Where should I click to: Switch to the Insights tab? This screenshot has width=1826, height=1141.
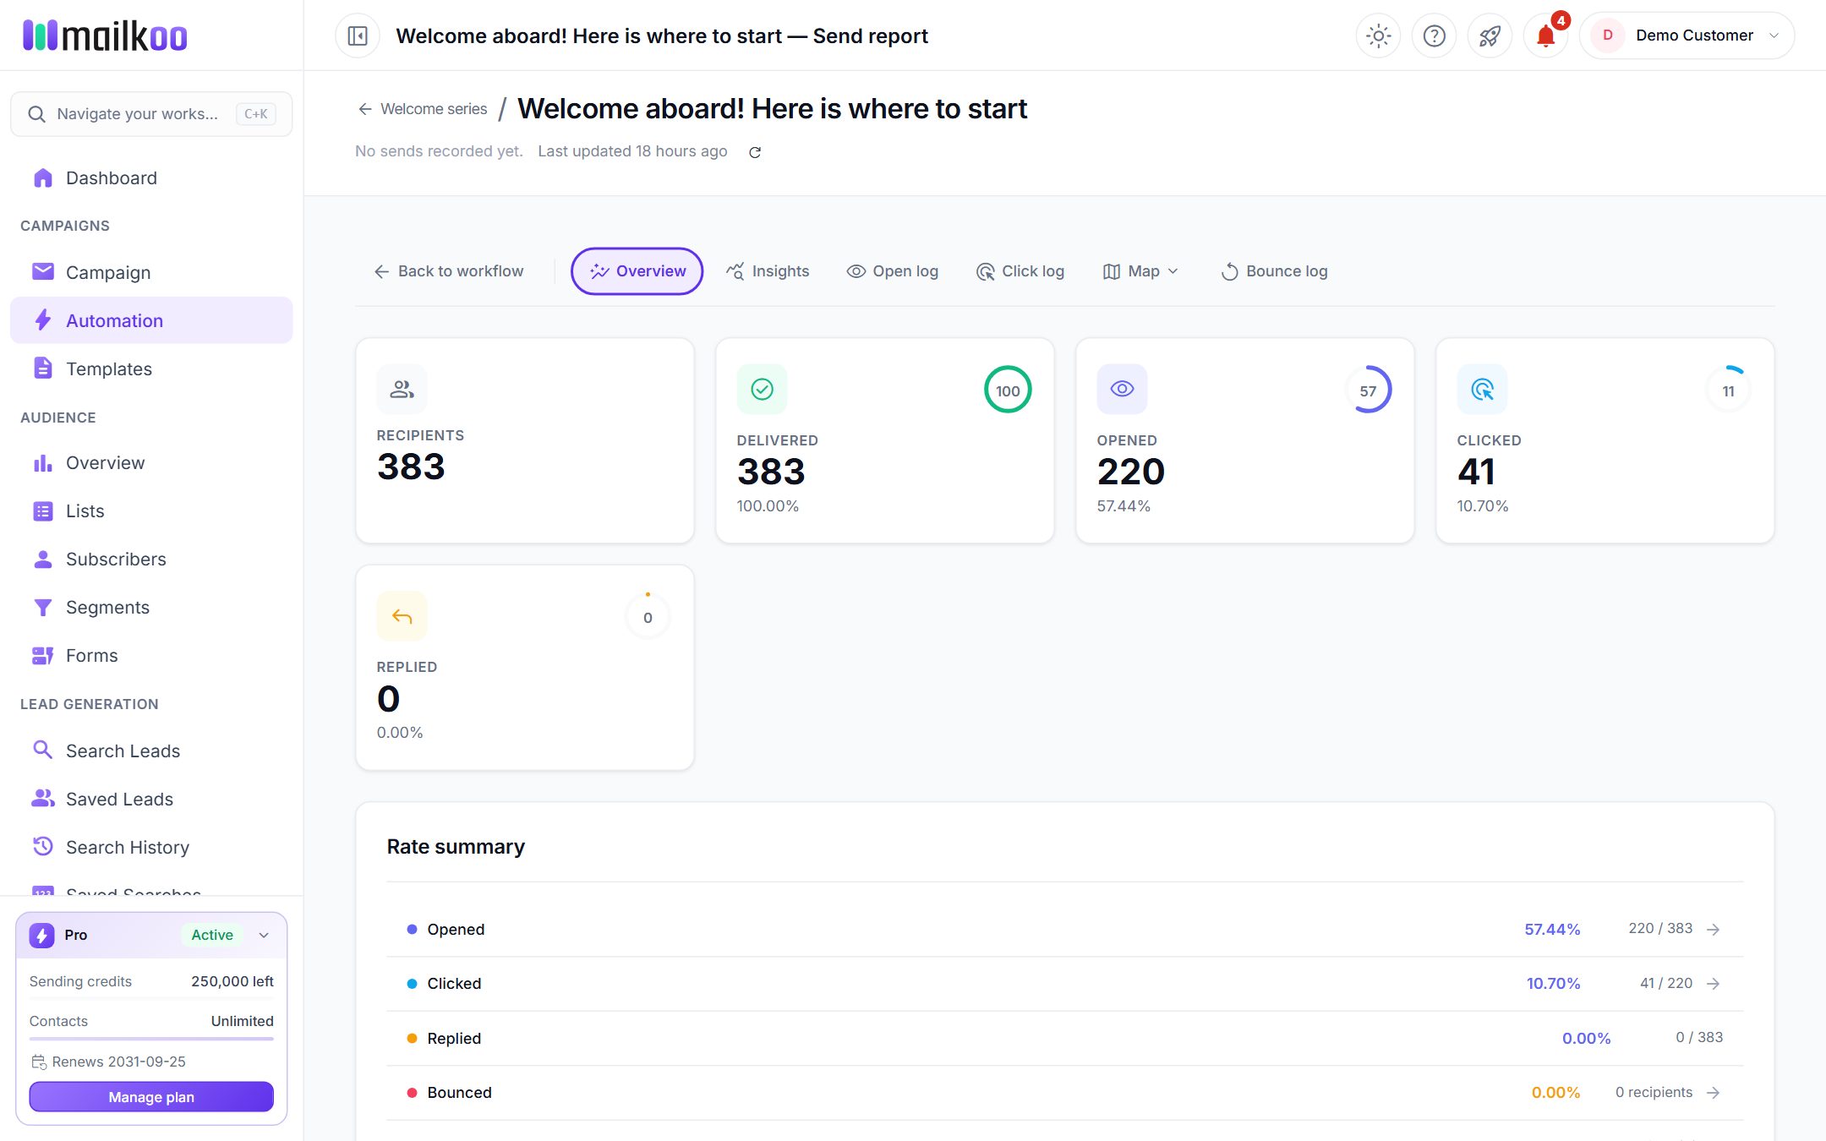click(768, 271)
